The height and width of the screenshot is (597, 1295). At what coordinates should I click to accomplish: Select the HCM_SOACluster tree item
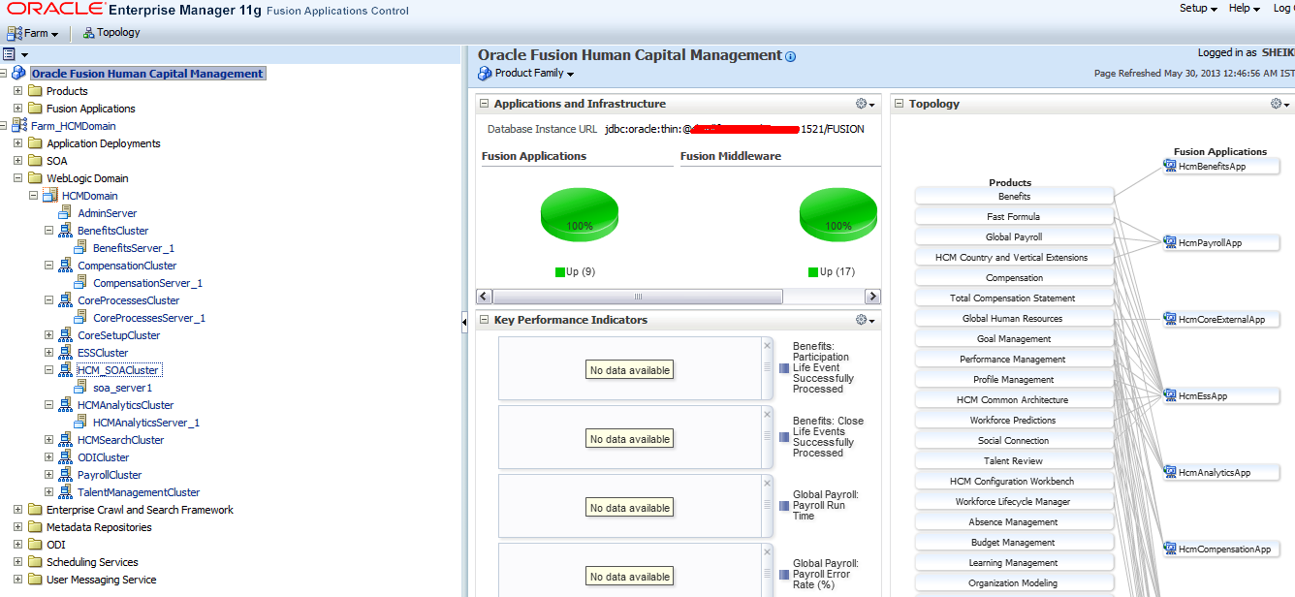118,370
